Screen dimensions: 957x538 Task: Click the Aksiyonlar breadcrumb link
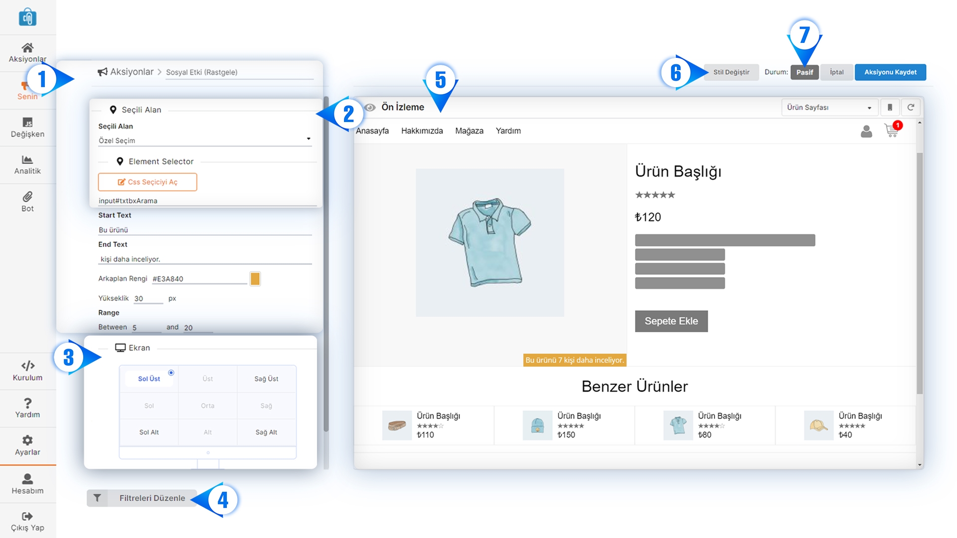tap(131, 72)
